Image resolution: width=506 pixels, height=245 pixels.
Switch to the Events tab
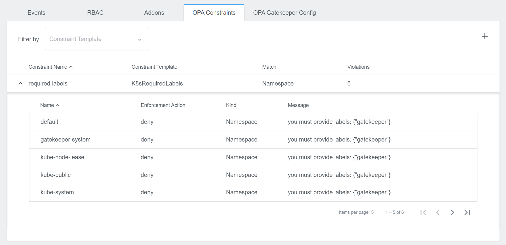coord(37,13)
